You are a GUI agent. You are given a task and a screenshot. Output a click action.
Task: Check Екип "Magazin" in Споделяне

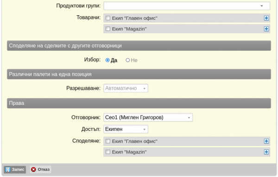tap(108, 152)
